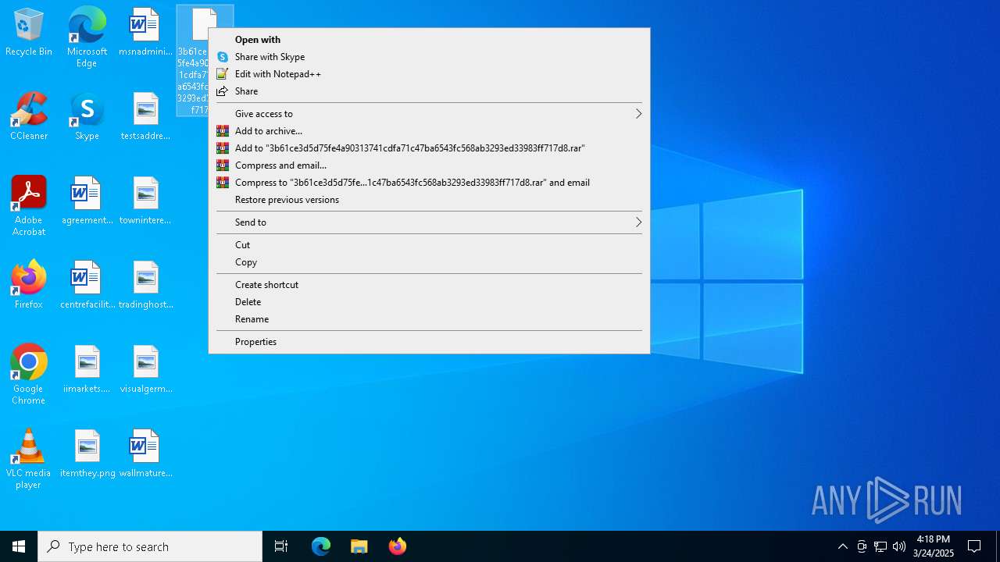Choose Add to archive...
Image resolution: width=1000 pixels, height=562 pixels.
[429, 131]
